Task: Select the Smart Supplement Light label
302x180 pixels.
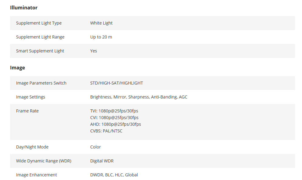Action: point(40,51)
